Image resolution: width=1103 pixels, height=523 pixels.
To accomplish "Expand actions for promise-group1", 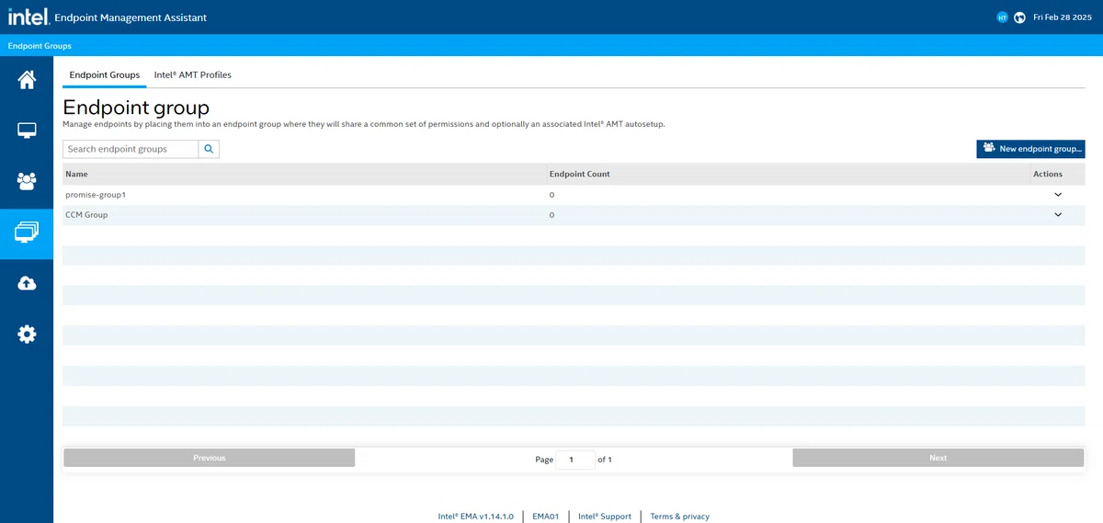I will pyautogui.click(x=1058, y=195).
